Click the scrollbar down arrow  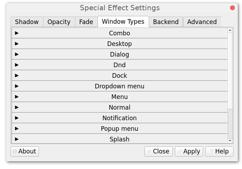(x=230, y=140)
